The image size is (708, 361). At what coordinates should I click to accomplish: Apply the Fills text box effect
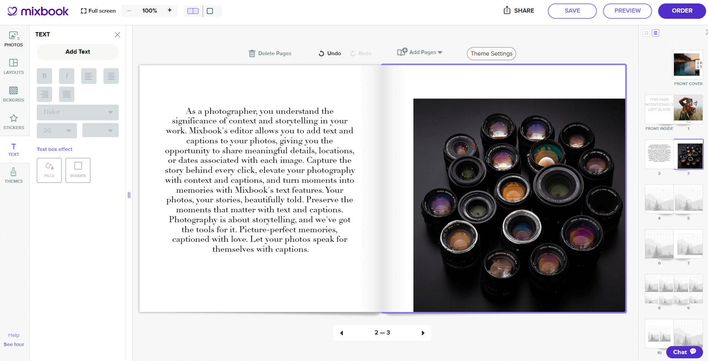tap(49, 170)
